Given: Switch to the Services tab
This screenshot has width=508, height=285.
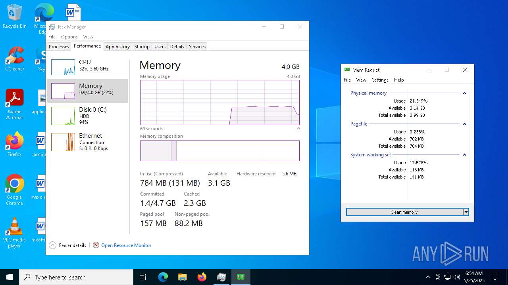Looking at the screenshot, I should pyautogui.click(x=197, y=46).
